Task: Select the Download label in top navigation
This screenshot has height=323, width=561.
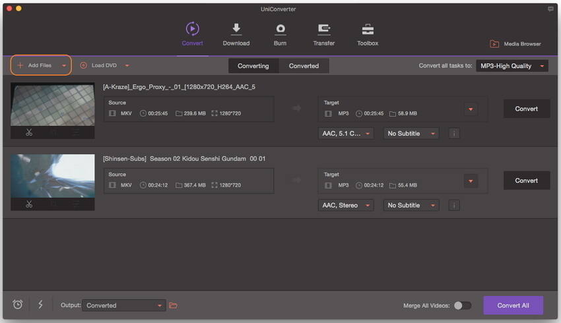Action: 236,44
